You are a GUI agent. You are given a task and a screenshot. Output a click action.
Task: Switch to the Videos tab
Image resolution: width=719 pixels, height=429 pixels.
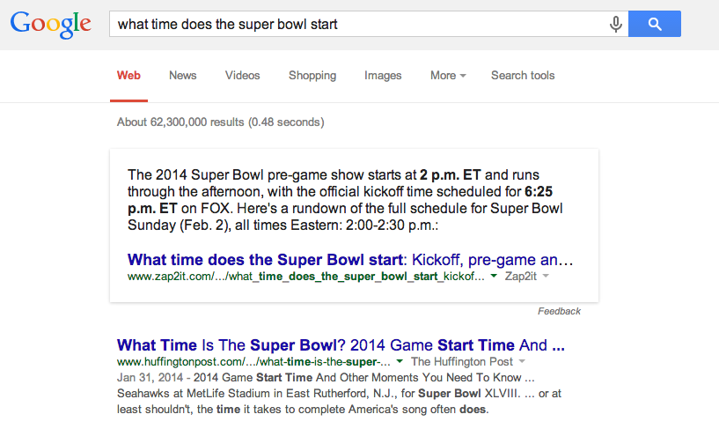click(x=242, y=75)
